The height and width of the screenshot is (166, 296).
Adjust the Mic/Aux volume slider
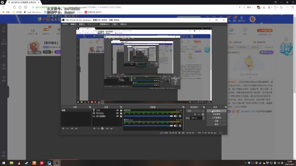148,126
